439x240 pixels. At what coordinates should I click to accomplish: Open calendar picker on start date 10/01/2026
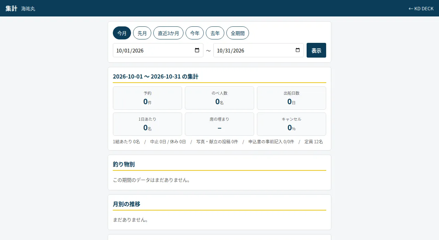[x=197, y=50]
